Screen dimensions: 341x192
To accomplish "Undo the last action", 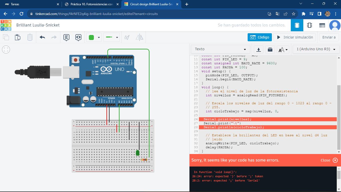I will (42, 37).
